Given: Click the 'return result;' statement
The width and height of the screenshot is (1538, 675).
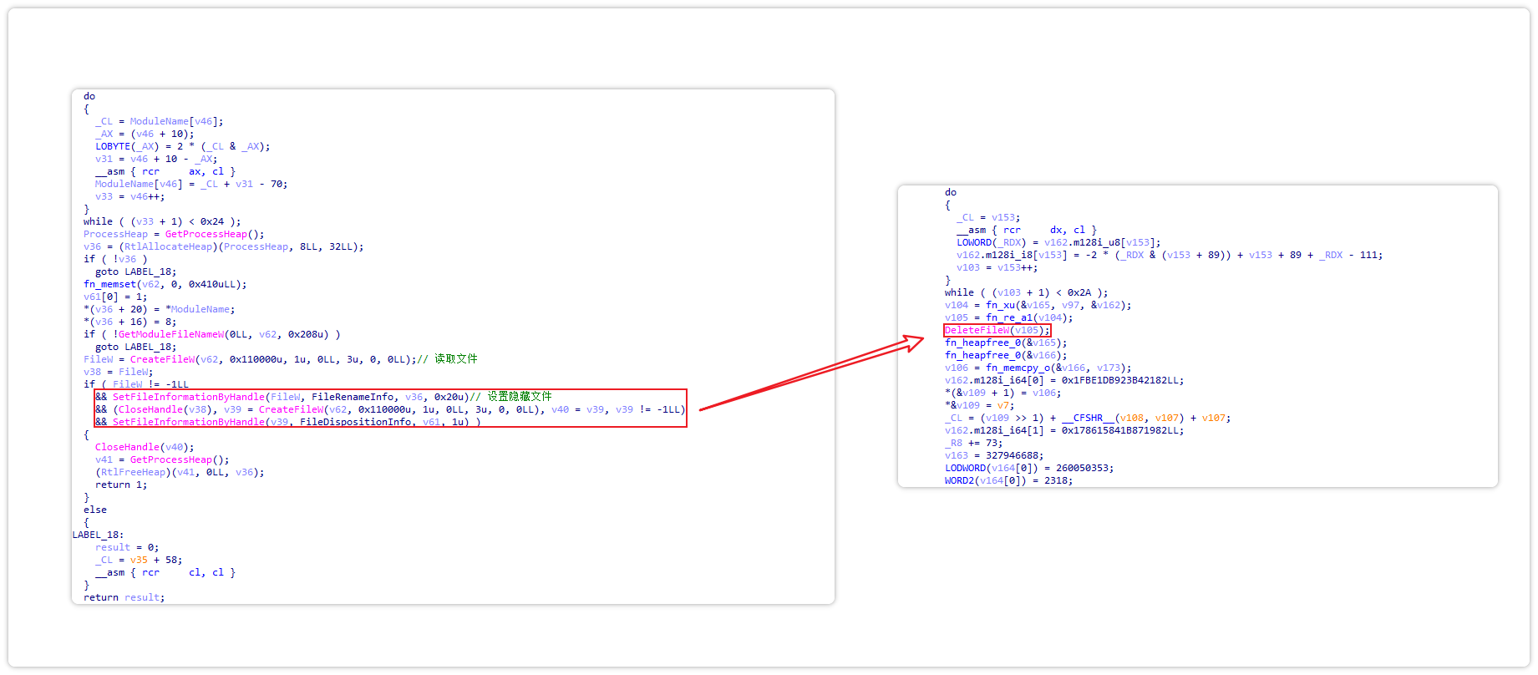Looking at the screenshot, I should click(124, 598).
